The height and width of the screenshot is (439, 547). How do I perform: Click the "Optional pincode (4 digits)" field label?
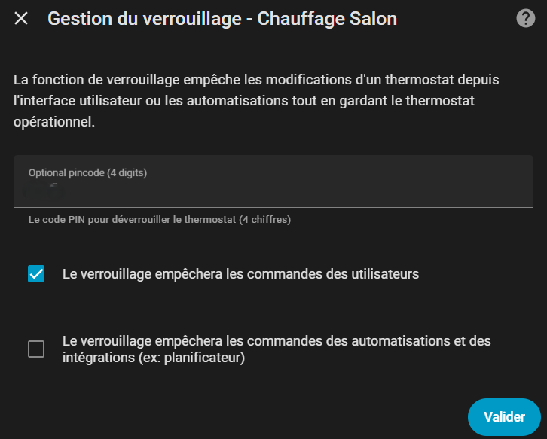(x=87, y=173)
